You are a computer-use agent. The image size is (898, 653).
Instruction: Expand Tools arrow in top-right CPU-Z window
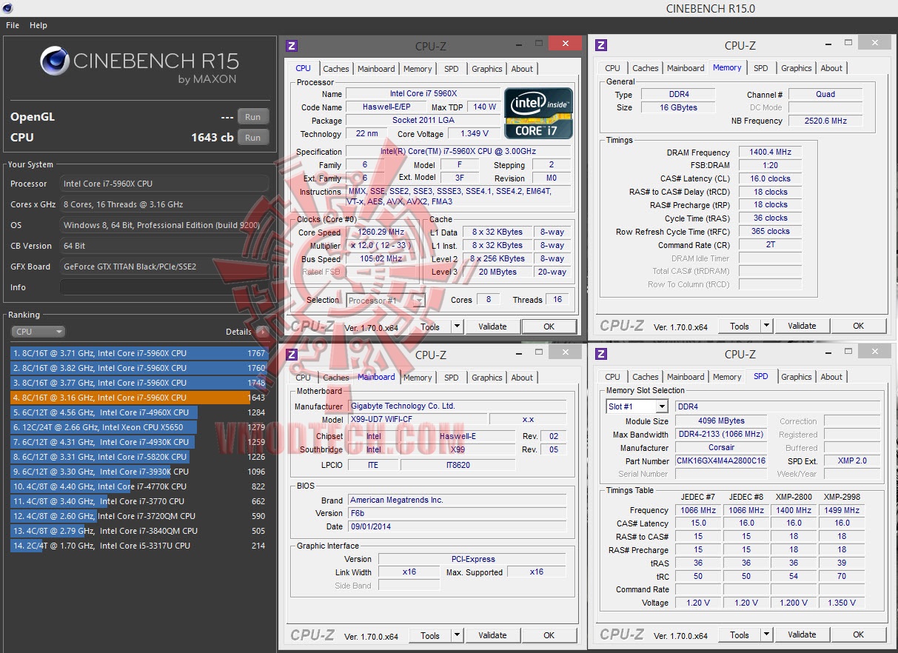(x=767, y=326)
